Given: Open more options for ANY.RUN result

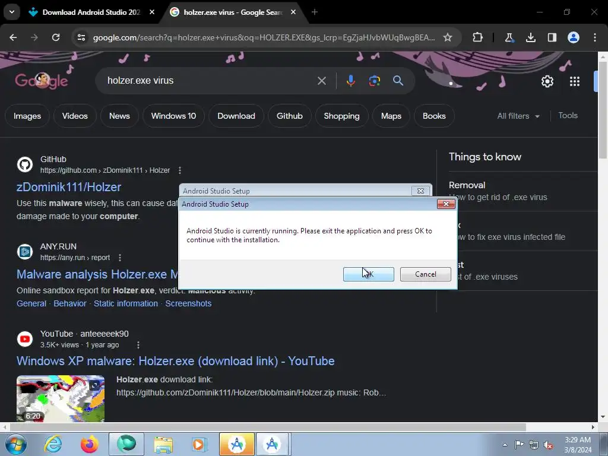Looking at the screenshot, I should 120,258.
